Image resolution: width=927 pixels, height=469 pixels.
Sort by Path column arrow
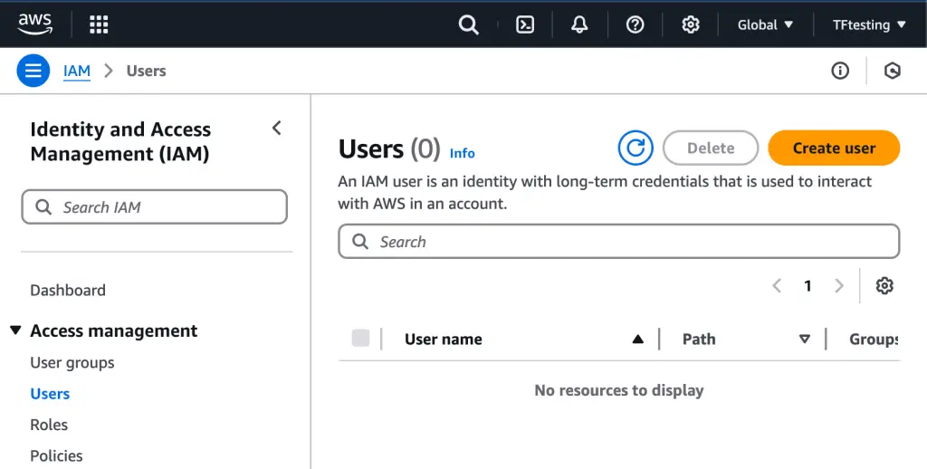point(804,339)
